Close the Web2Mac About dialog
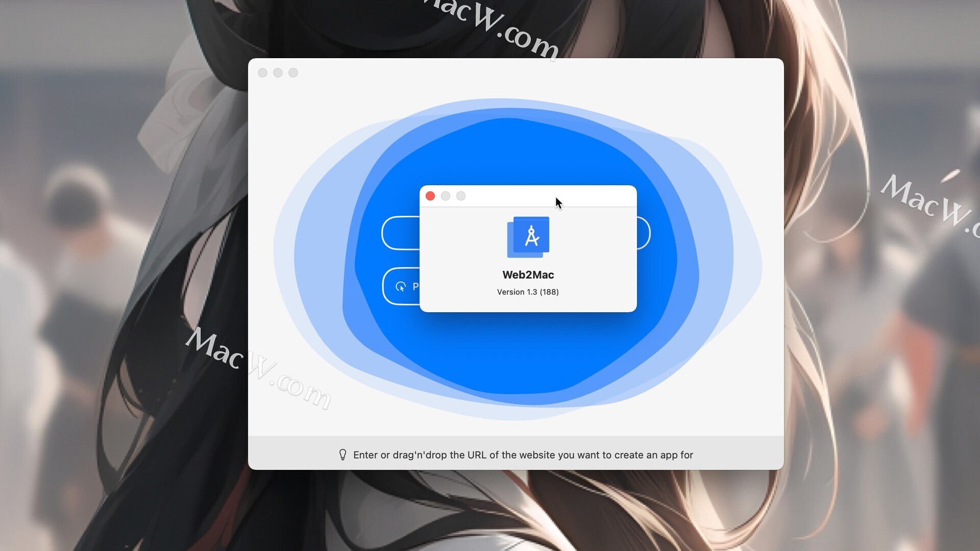 pos(430,196)
